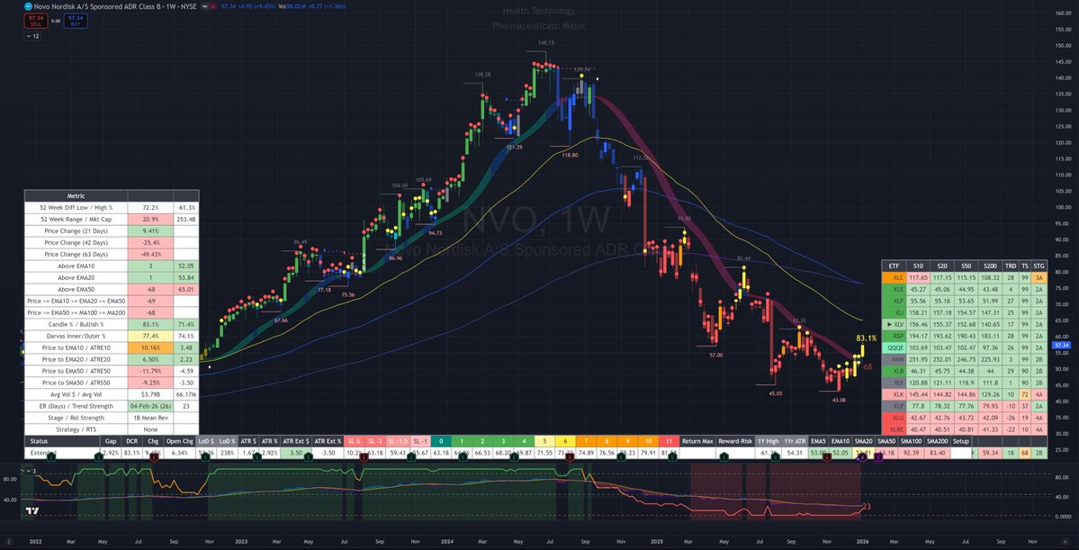Image resolution: width=1079 pixels, height=550 pixels.
Task: Click the 1B Mean Rev stage value
Action: pyautogui.click(x=150, y=417)
